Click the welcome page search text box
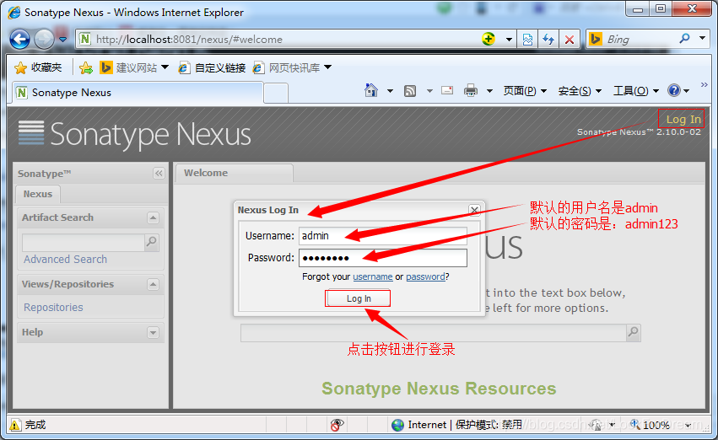 [x=433, y=332]
